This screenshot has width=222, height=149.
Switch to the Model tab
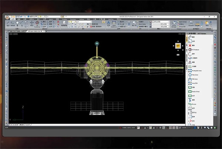click(21, 125)
